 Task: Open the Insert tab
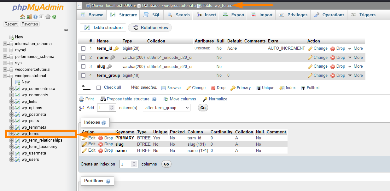206,15
